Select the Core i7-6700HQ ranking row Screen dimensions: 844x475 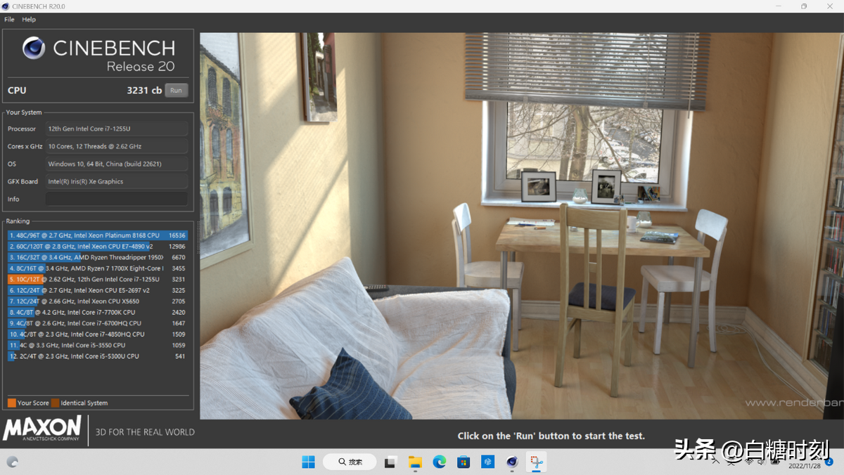point(98,323)
